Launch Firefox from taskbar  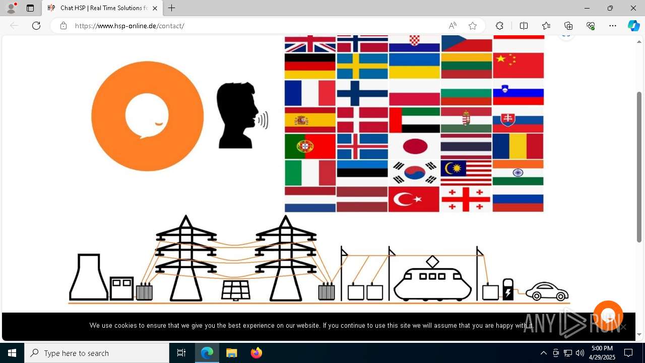(x=256, y=353)
